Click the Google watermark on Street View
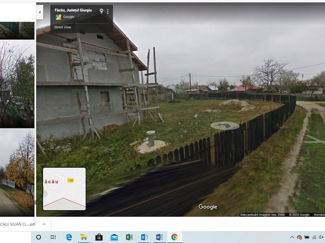The image size is (325, 243). [208, 207]
